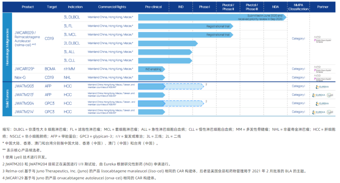The width and height of the screenshot is (340, 183).
Task: Click the Nex-G product name
Action: (20, 78)
